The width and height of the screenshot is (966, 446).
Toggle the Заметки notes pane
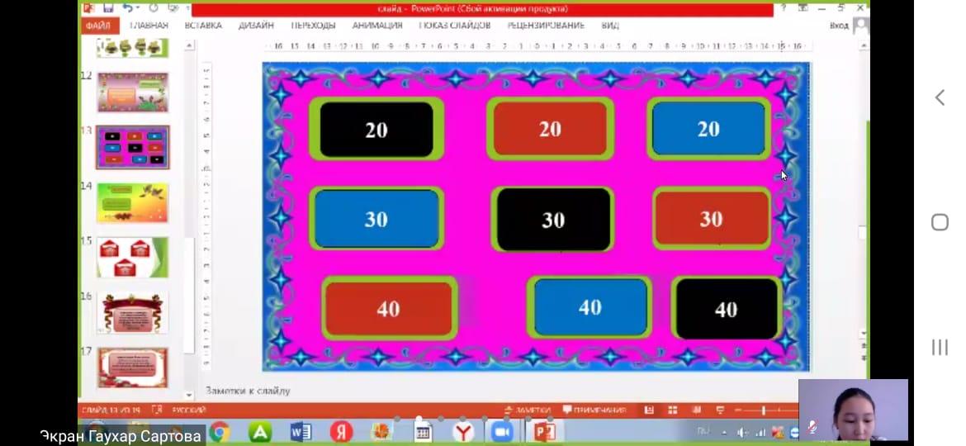[x=528, y=410]
